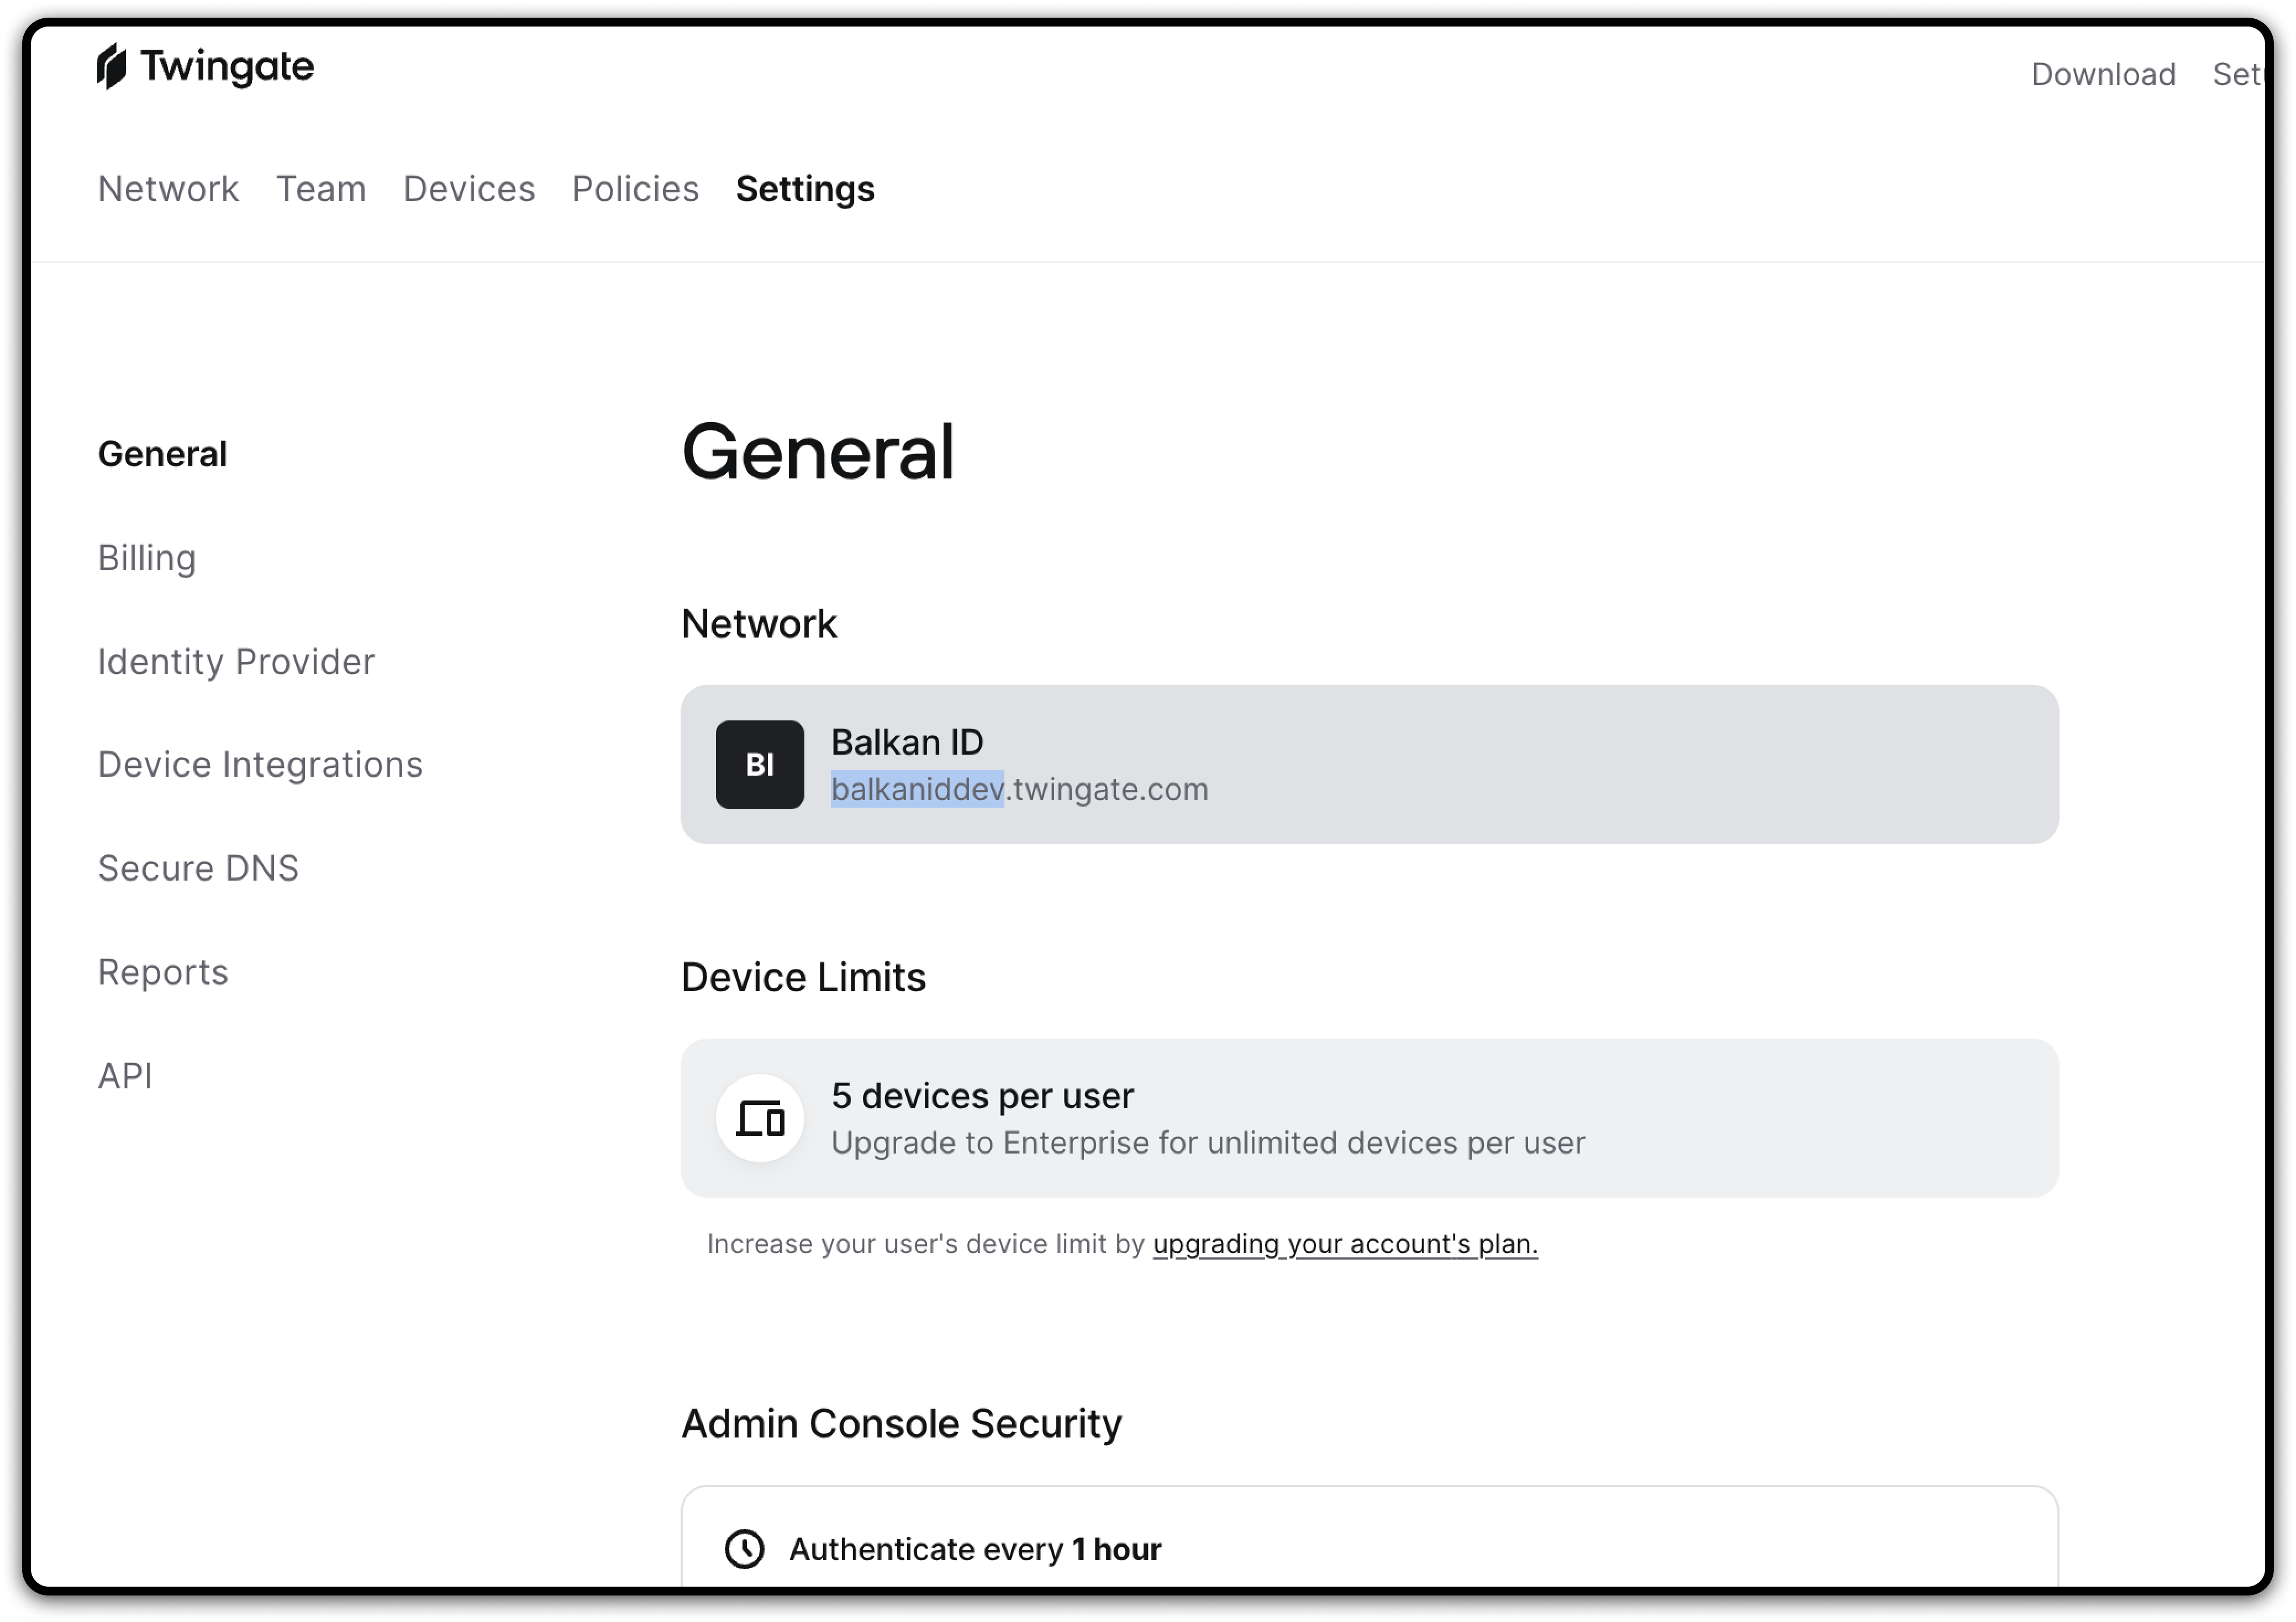This screenshot has height=1622, width=2296.
Task: Click the BI network avatar icon
Action: [x=759, y=764]
